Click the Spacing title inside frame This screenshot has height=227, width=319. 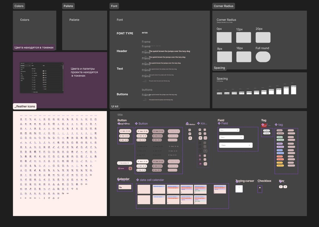point(222,79)
